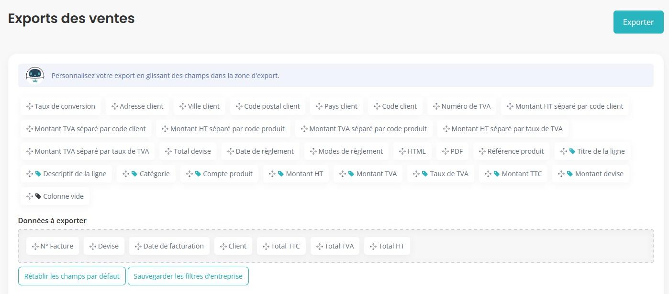Click the tag icon on Descriptif de la ligne
The width and height of the screenshot is (669, 294).
38,174
